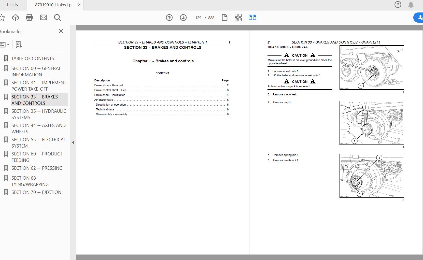Click the castle nut illustration figure 3
Image resolution: width=423 pixels, height=260 pixels.
point(372,176)
